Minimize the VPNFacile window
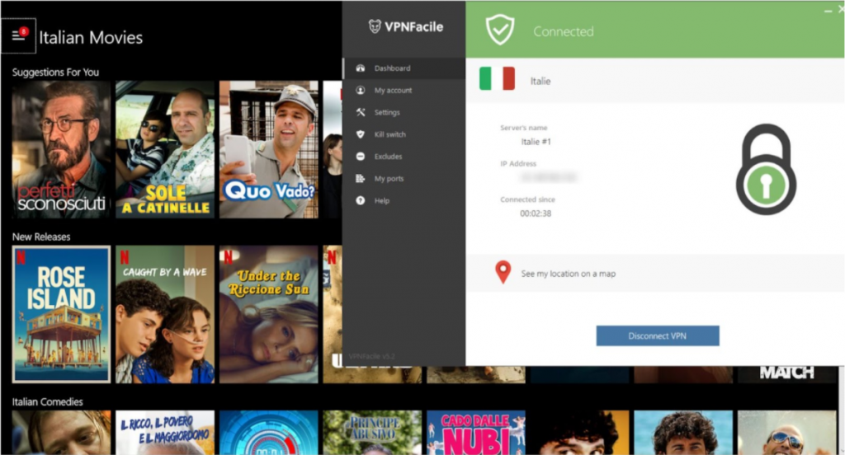 pyautogui.click(x=828, y=11)
